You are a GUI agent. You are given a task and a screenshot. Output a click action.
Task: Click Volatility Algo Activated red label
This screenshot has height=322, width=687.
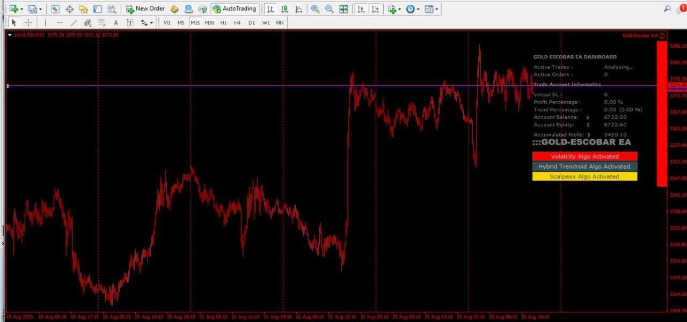point(585,156)
